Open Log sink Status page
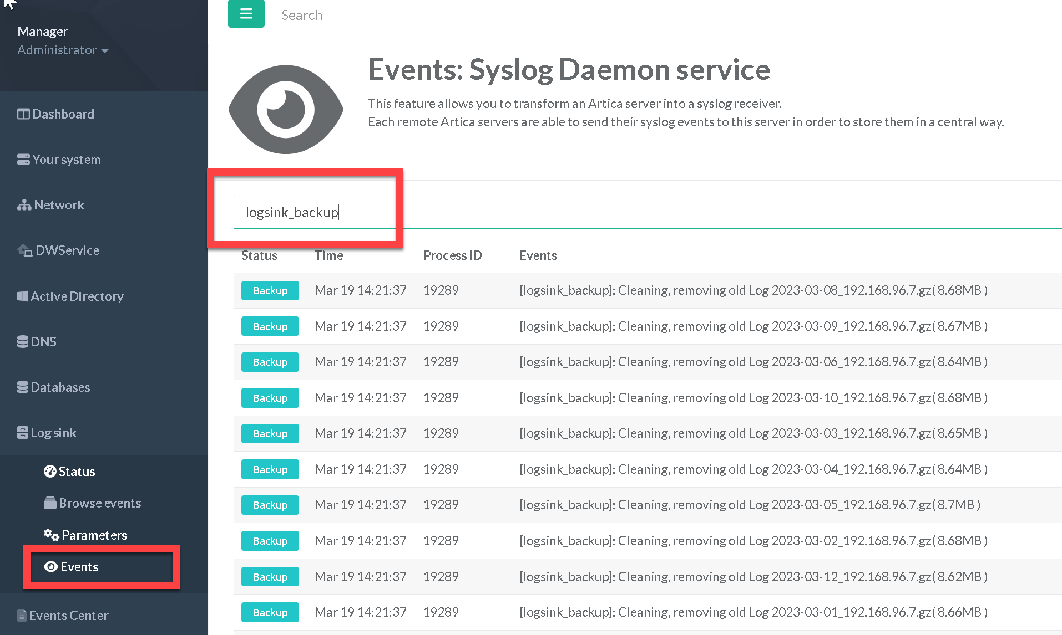1062x635 pixels. (77, 472)
